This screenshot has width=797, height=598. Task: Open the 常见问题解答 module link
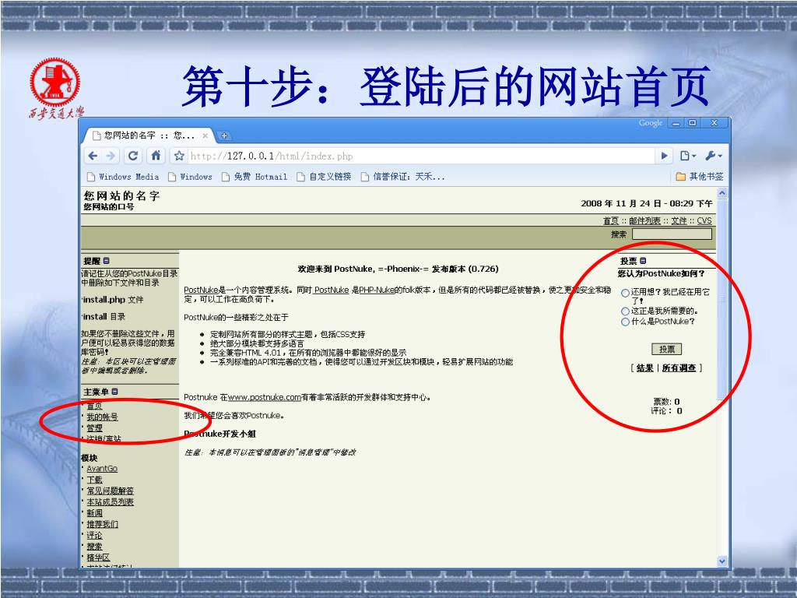[x=110, y=491]
